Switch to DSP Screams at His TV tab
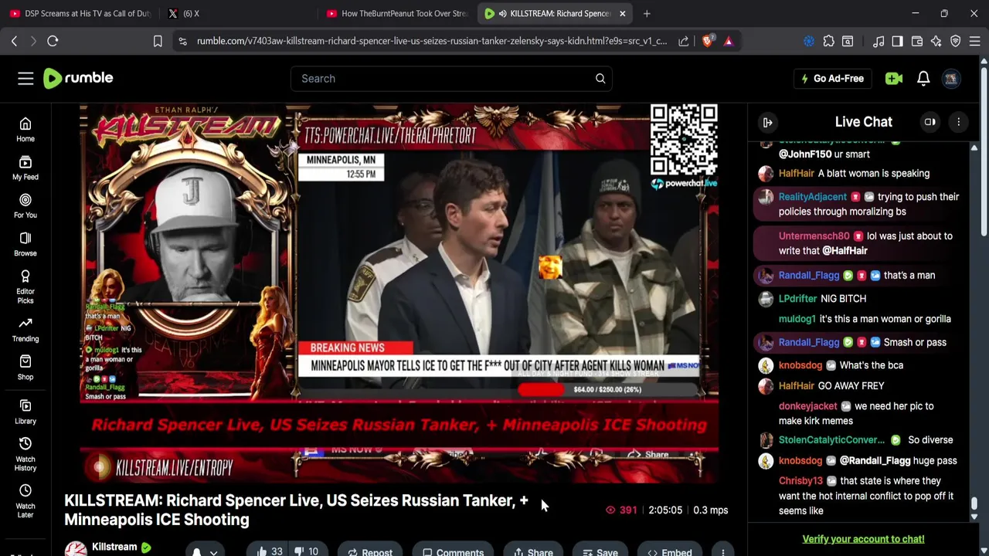The width and height of the screenshot is (989, 556). pos(79,13)
